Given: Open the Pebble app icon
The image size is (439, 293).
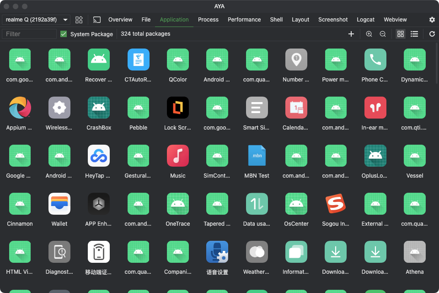Looking at the screenshot, I should [x=138, y=108].
